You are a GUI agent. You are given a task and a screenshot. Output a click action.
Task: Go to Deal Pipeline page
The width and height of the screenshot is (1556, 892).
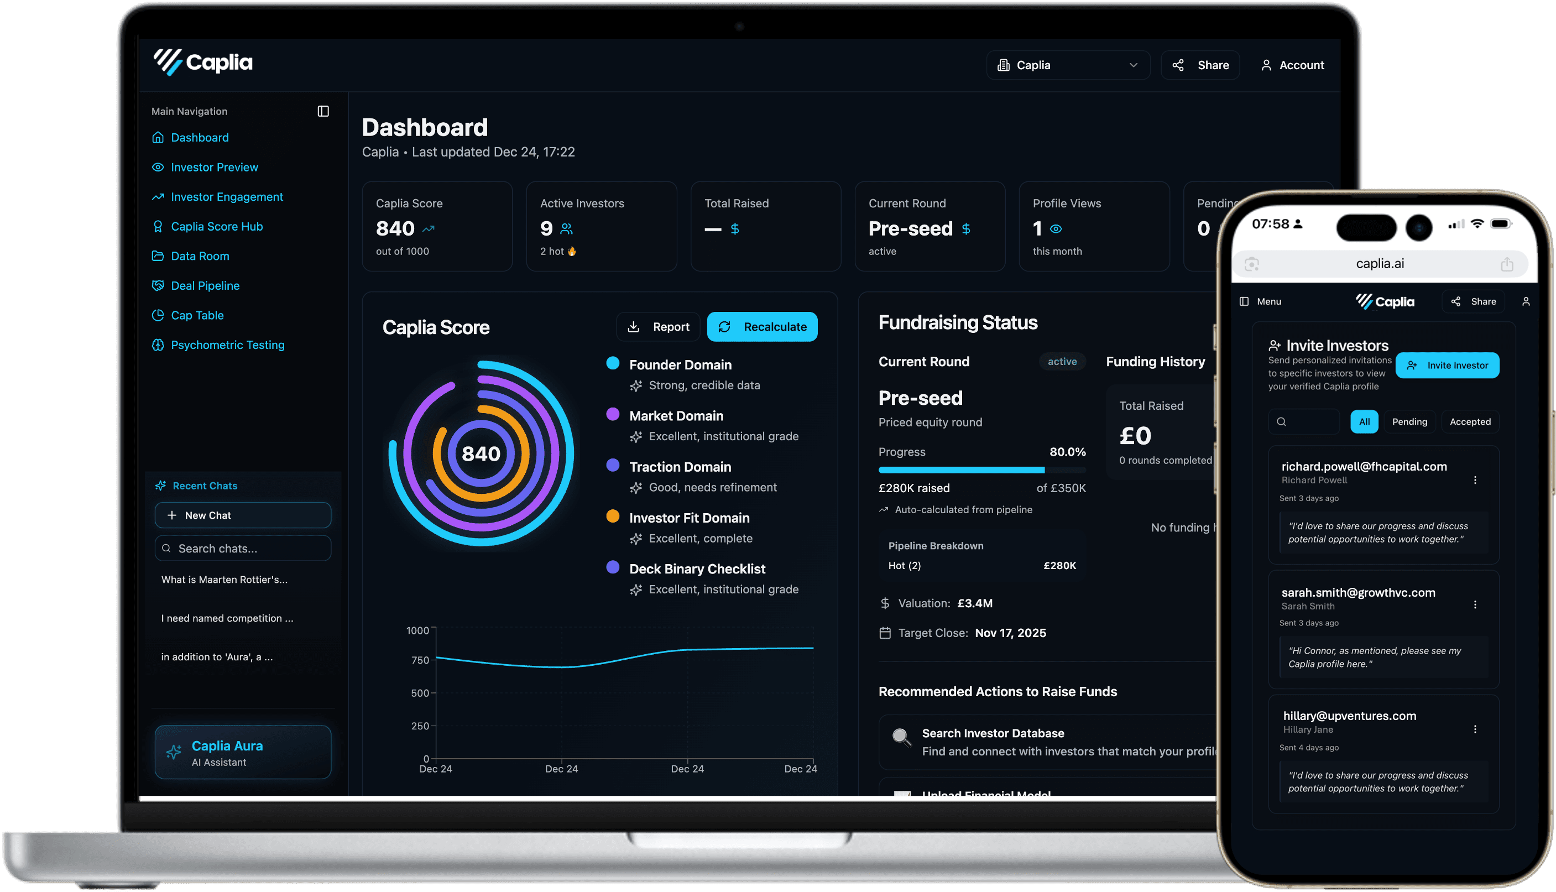coord(205,285)
